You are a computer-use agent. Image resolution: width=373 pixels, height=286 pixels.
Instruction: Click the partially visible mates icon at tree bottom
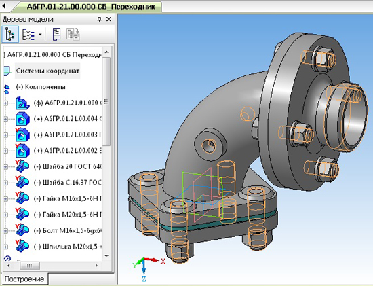coord(7,259)
